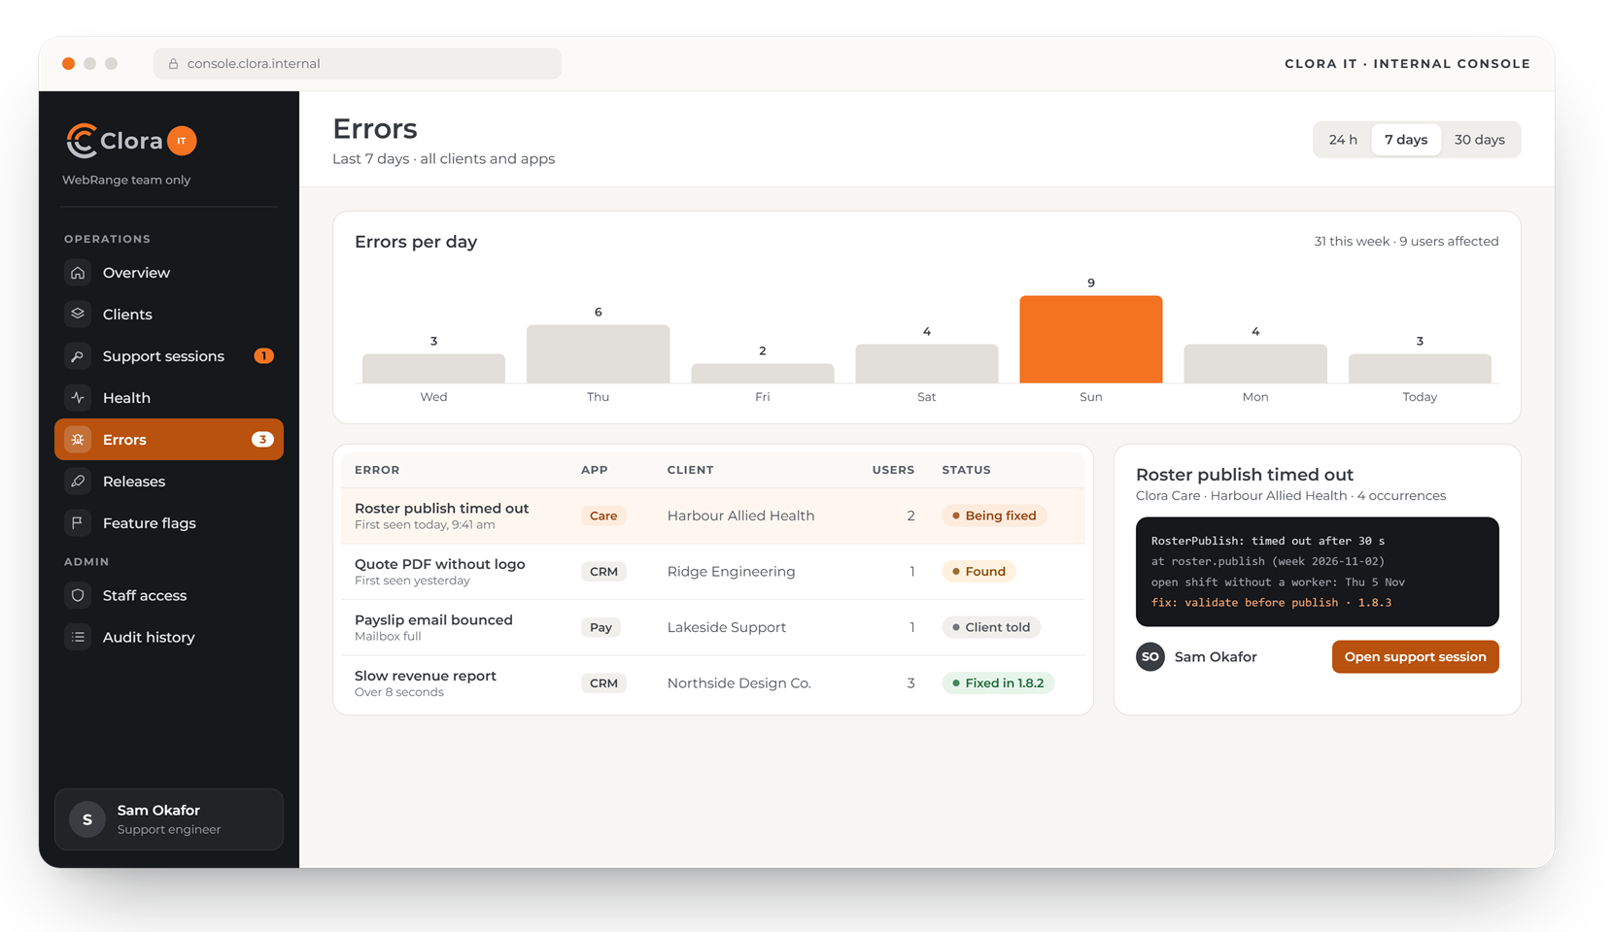Click the console.clora.internal address bar

pos(358,64)
